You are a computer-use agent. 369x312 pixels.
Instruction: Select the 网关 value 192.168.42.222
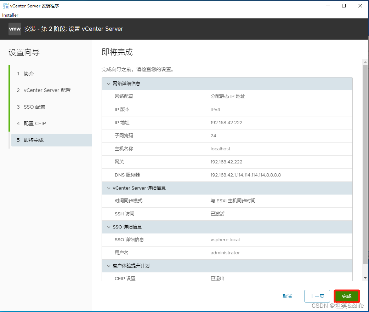226,162
